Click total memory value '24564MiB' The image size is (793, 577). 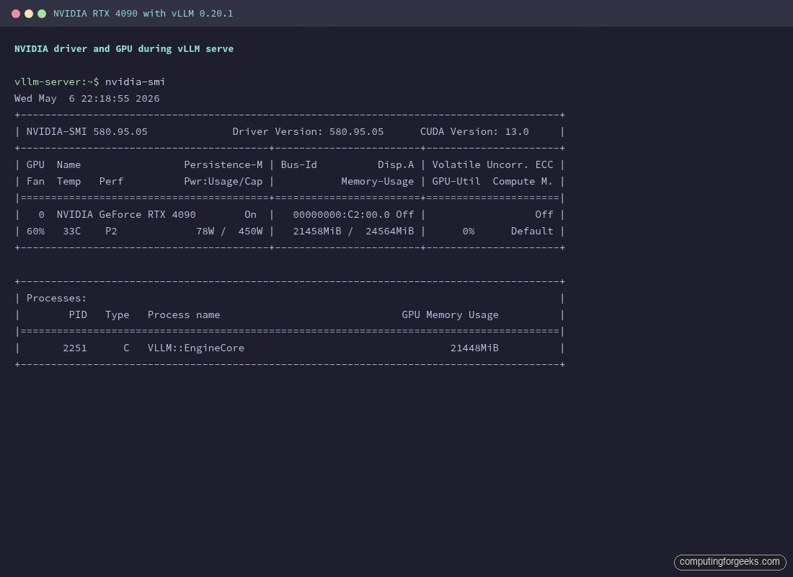click(x=389, y=232)
